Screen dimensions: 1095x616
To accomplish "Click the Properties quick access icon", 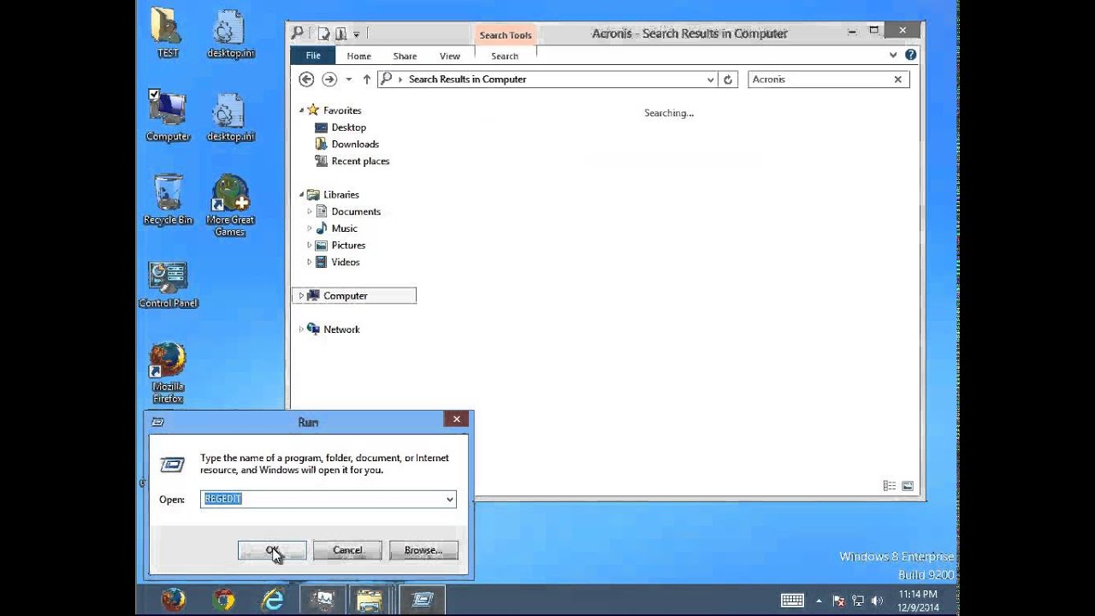I will [x=324, y=33].
